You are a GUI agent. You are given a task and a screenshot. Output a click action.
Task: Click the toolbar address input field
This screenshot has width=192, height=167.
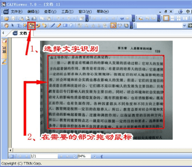pyautogui.click(x=160, y=25)
